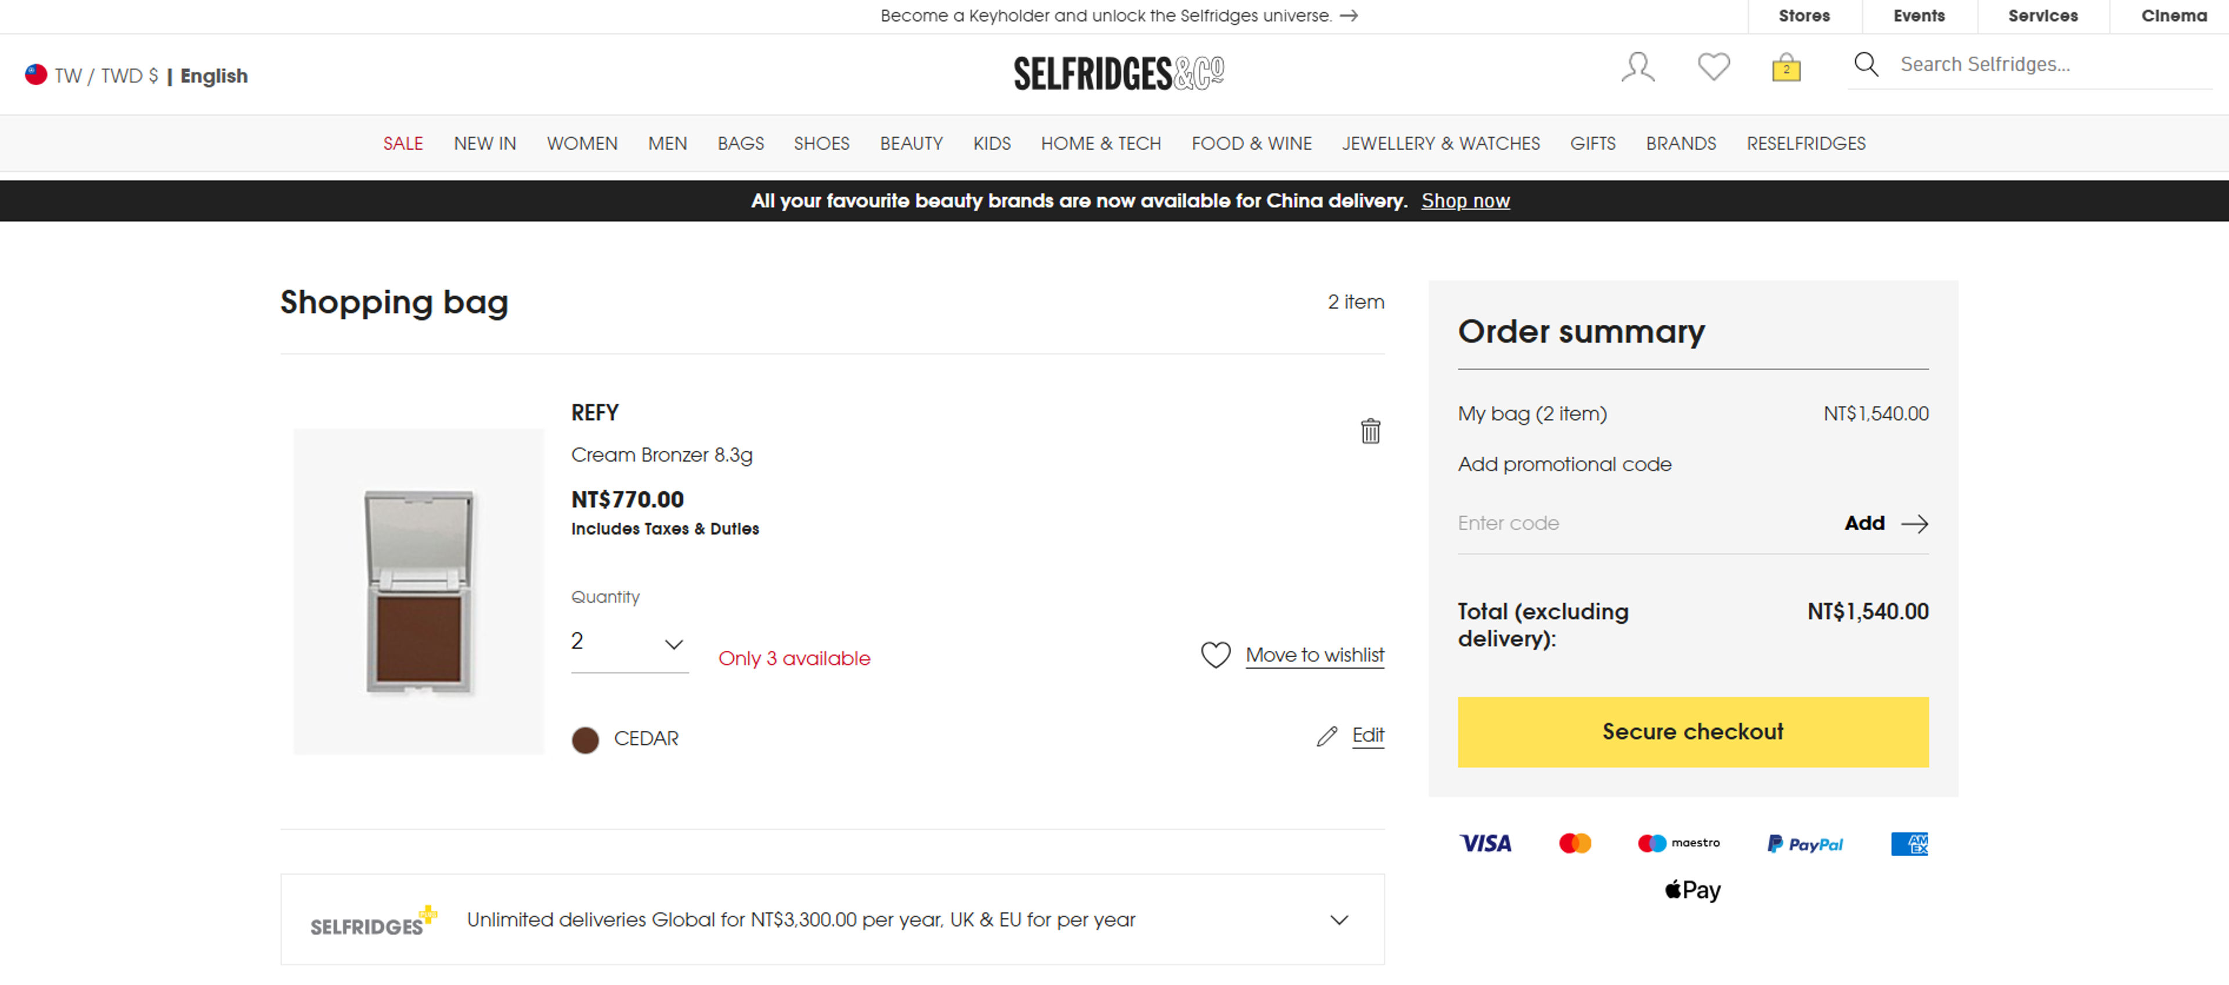The height and width of the screenshot is (985, 2229).
Task: Click the Visa payment icon
Action: [1485, 843]
